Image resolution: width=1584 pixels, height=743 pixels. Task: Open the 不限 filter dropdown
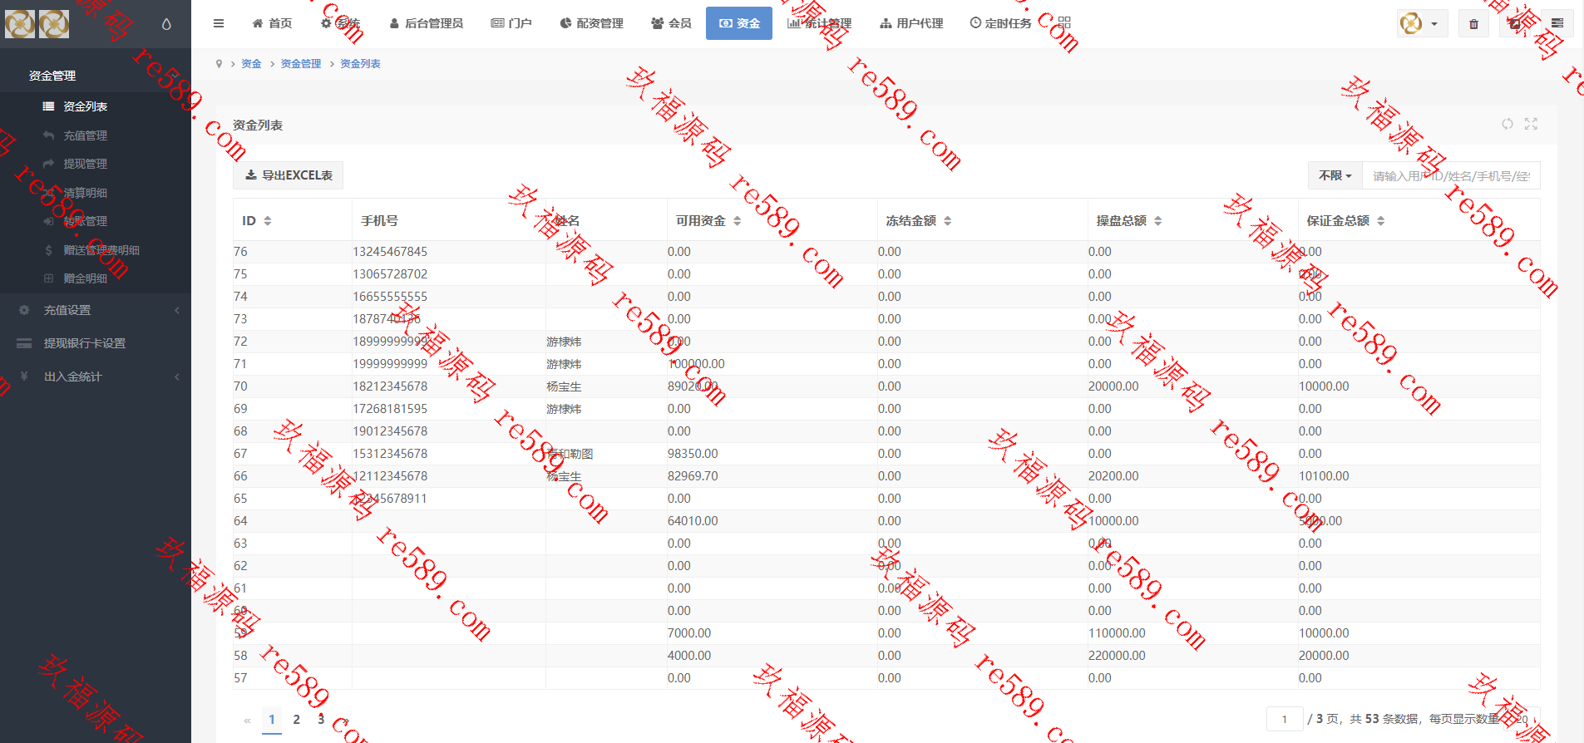pos(1335,175)
